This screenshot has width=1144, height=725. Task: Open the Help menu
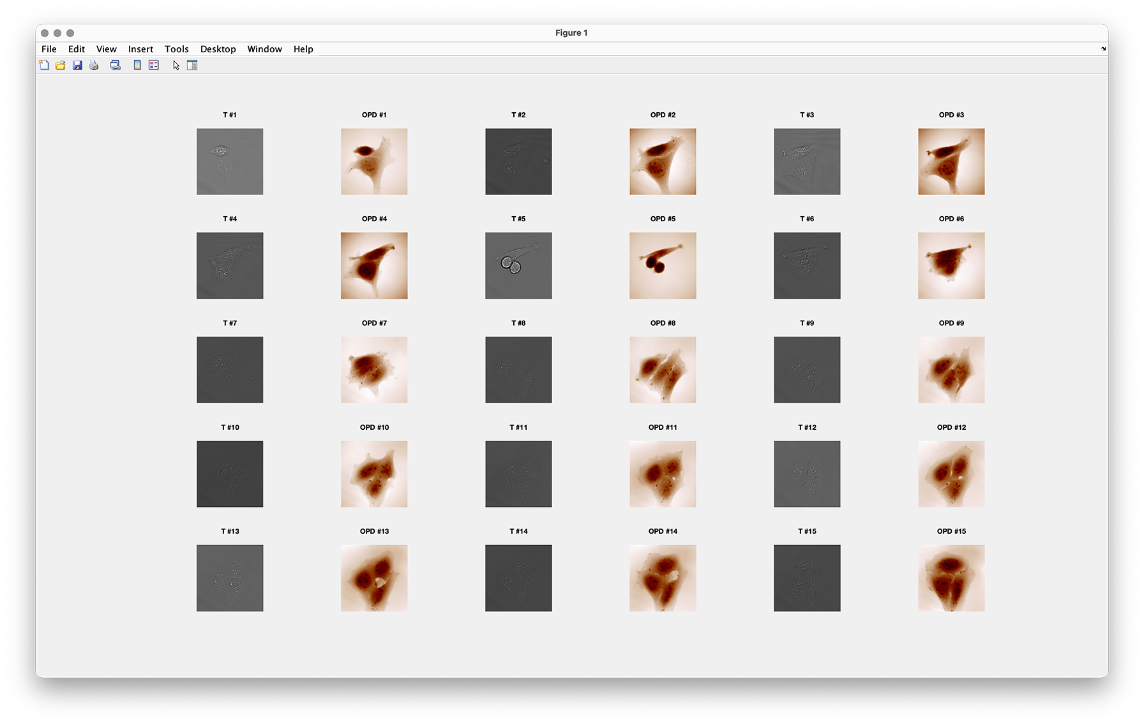pyautogui.click(x=303, y=49)
